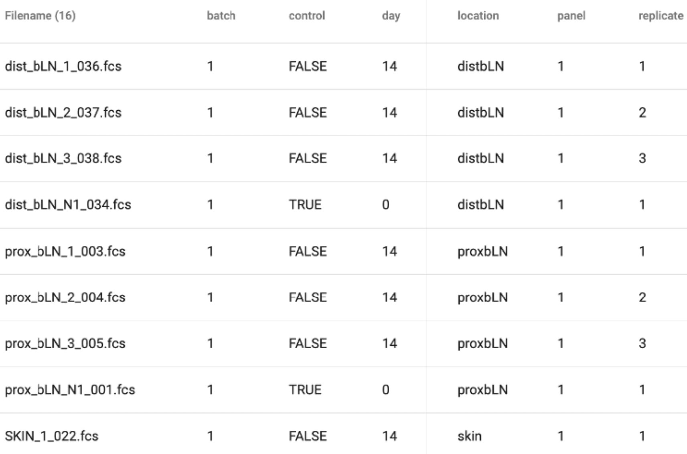Click the location column header
The image size is (687, 454).
click(478, 16)
